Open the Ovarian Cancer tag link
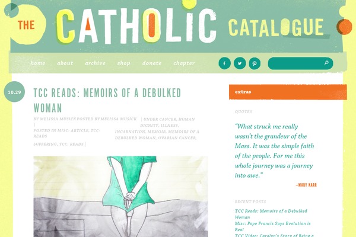Screen dimensions: 356x237 (177, 138)
